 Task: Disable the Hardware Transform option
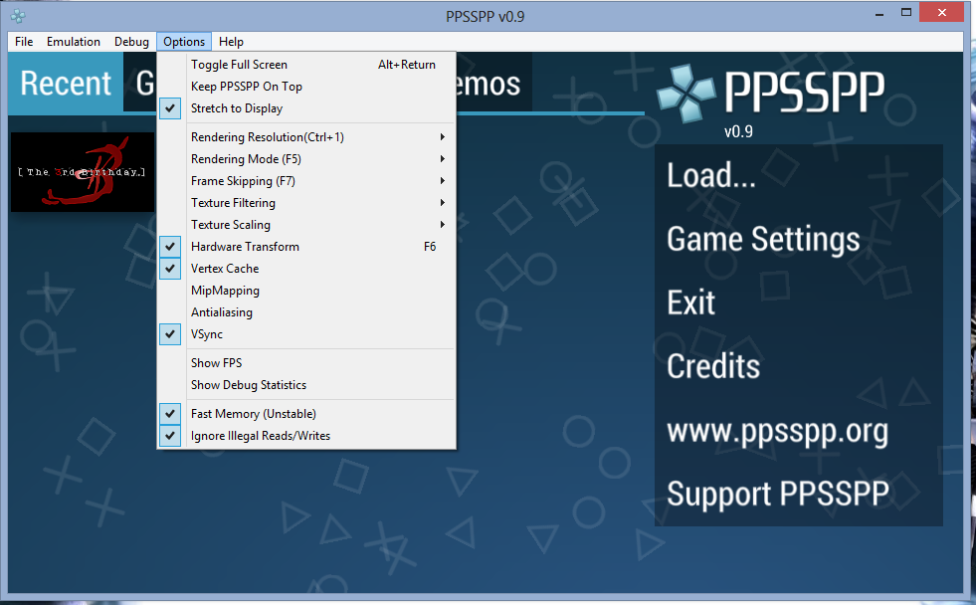click(x=245, y=247)
